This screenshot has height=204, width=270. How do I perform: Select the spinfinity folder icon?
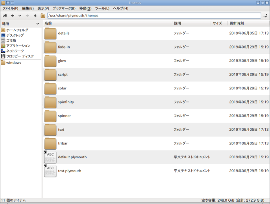(50, 102)
